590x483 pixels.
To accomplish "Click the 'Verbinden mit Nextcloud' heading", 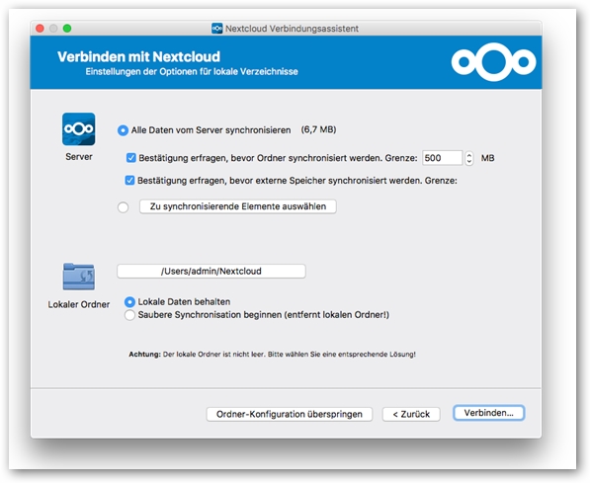I will point(138,57).
